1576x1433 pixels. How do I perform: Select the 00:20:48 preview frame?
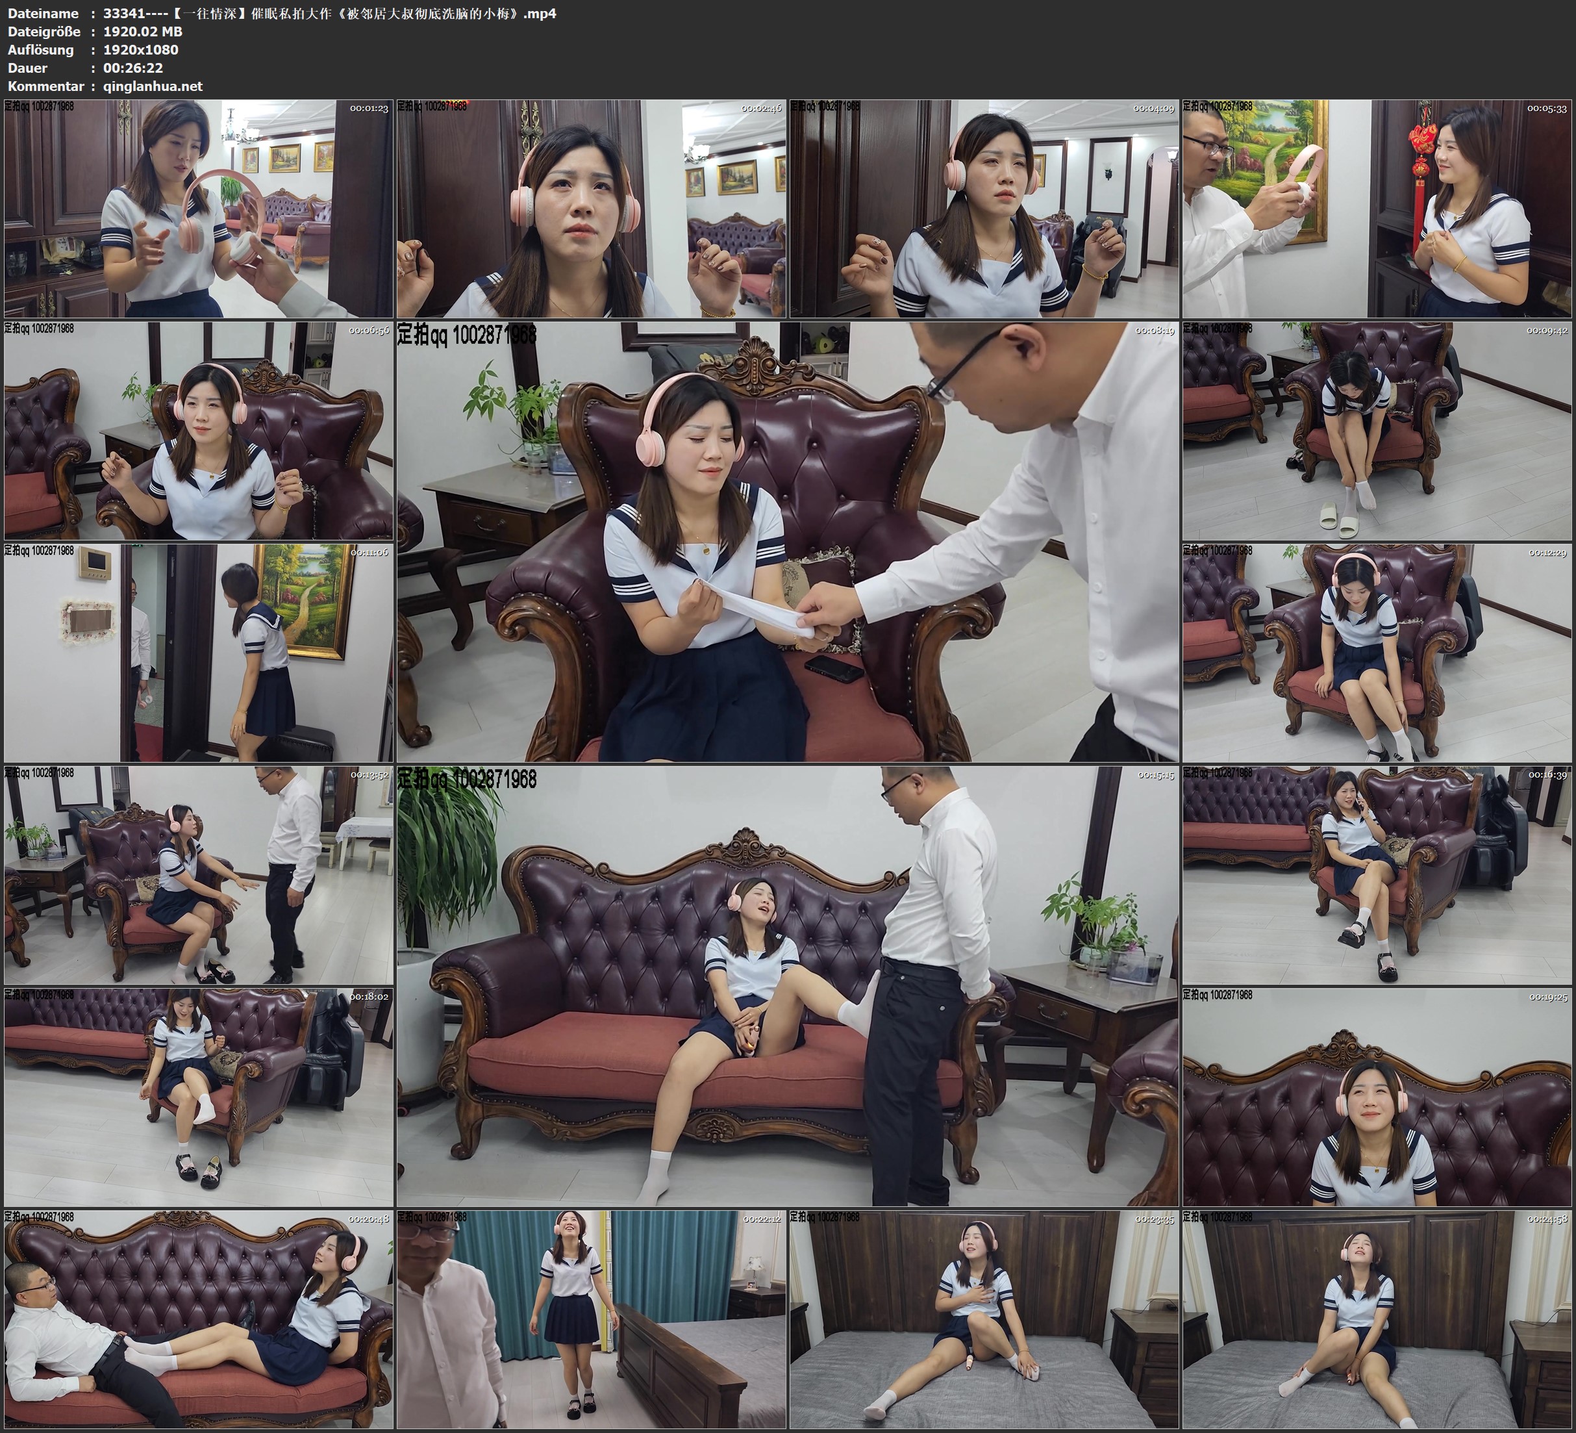[x=199, y=1319]
